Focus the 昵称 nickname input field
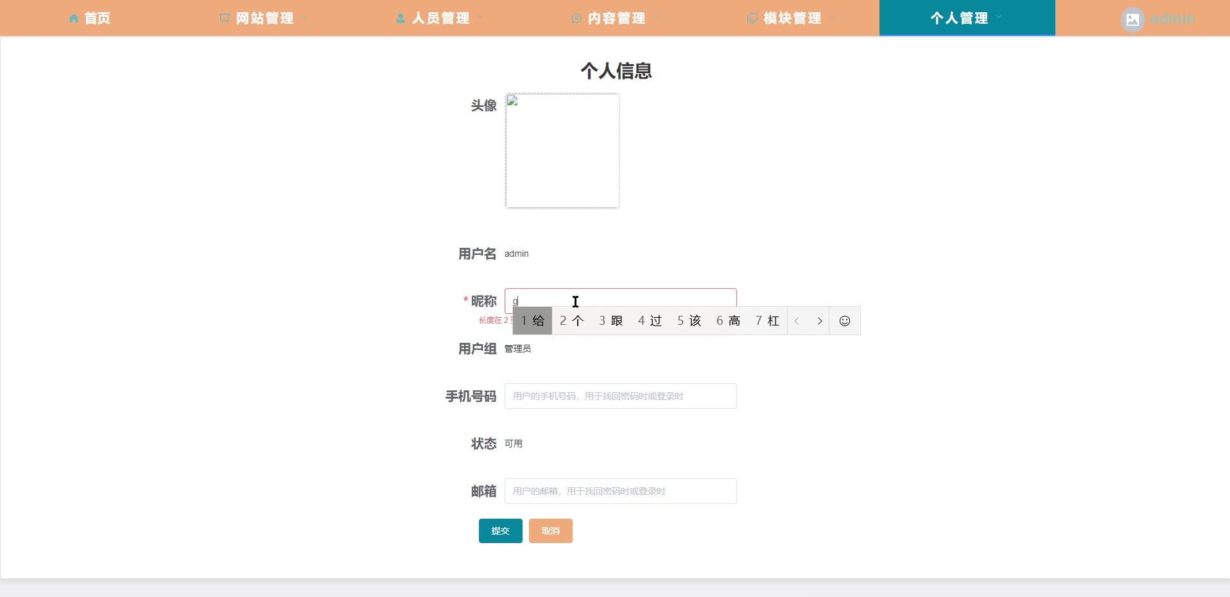This screenshot has width=1230, height=597. (621, 300)
